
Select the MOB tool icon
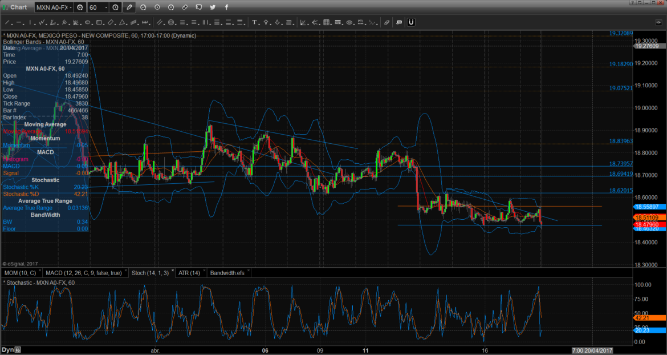tap(339, 22)
